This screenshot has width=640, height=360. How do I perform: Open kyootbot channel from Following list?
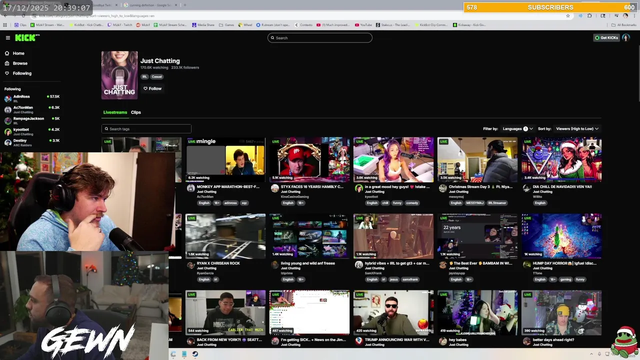pyautogui.click(x=32, y=131)
